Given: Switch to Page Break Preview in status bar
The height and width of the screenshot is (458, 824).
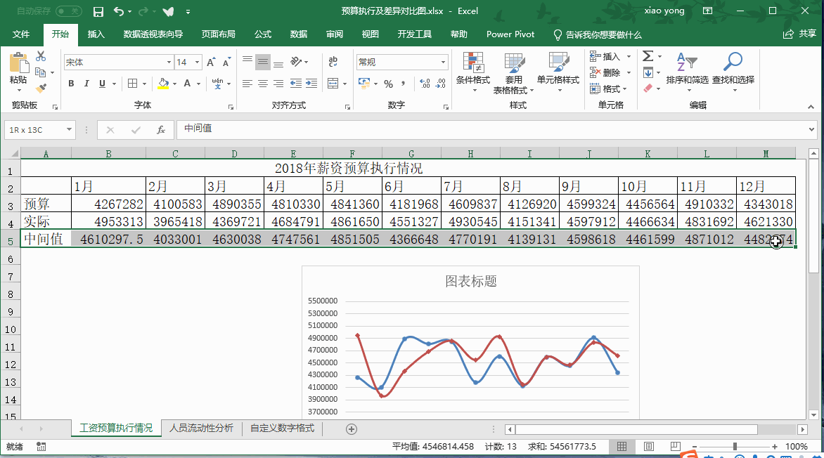Looking at the screenshot, I should pos(675,447).
